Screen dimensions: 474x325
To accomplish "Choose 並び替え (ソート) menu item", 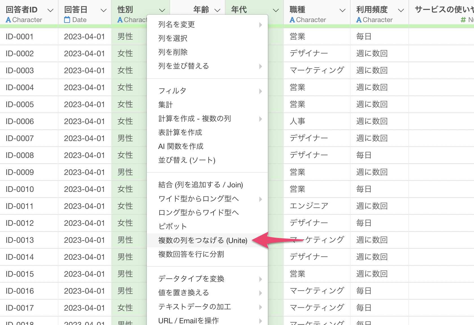I will click(207, 160).
